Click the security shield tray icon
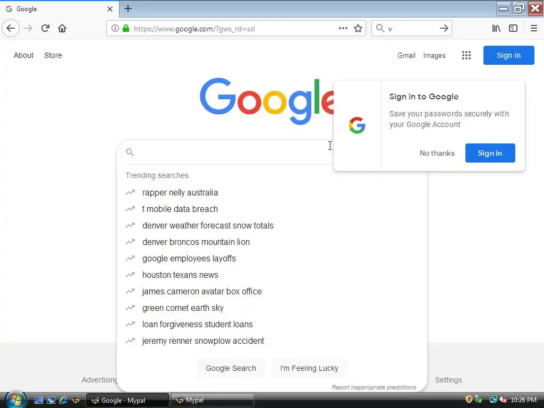544x408 pixels. pyautogui.click(x=469, y=399)
